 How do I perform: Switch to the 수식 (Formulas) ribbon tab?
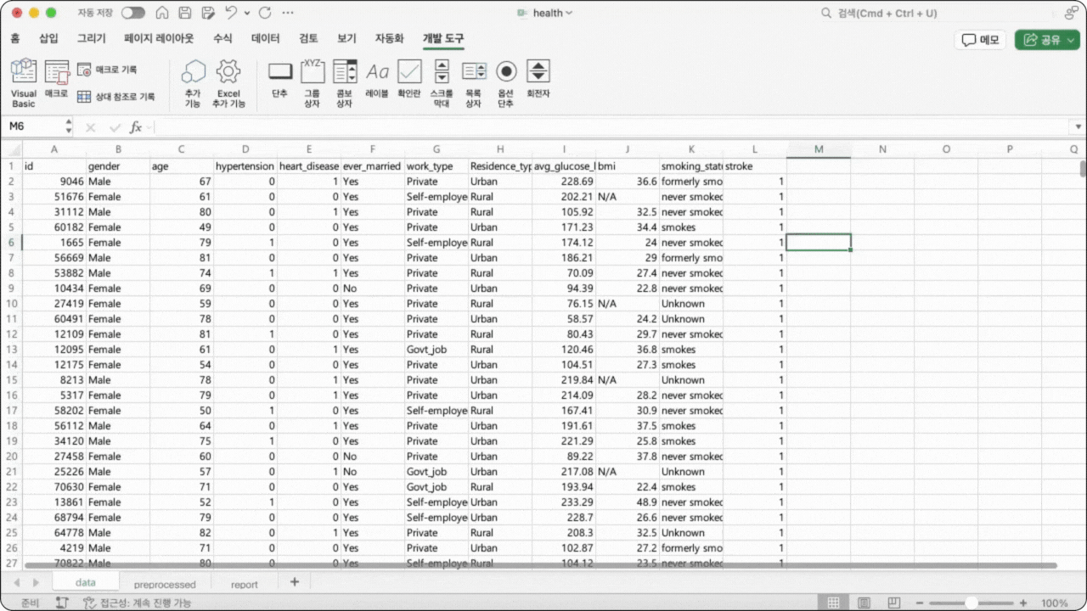(222, 38)
